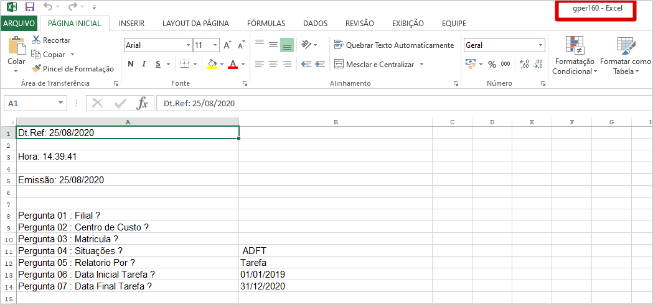653x305 pixels.
Task: Click Mesclar e Centralizar
Action: (374, 65)
